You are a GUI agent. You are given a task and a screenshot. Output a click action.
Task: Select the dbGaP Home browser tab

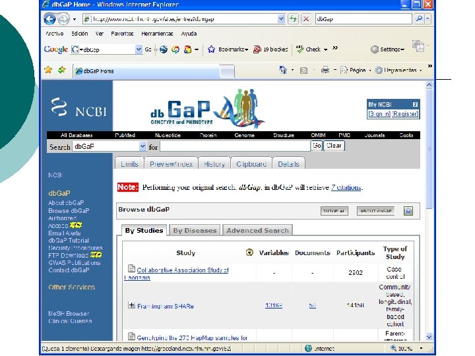tap(146, 71)
